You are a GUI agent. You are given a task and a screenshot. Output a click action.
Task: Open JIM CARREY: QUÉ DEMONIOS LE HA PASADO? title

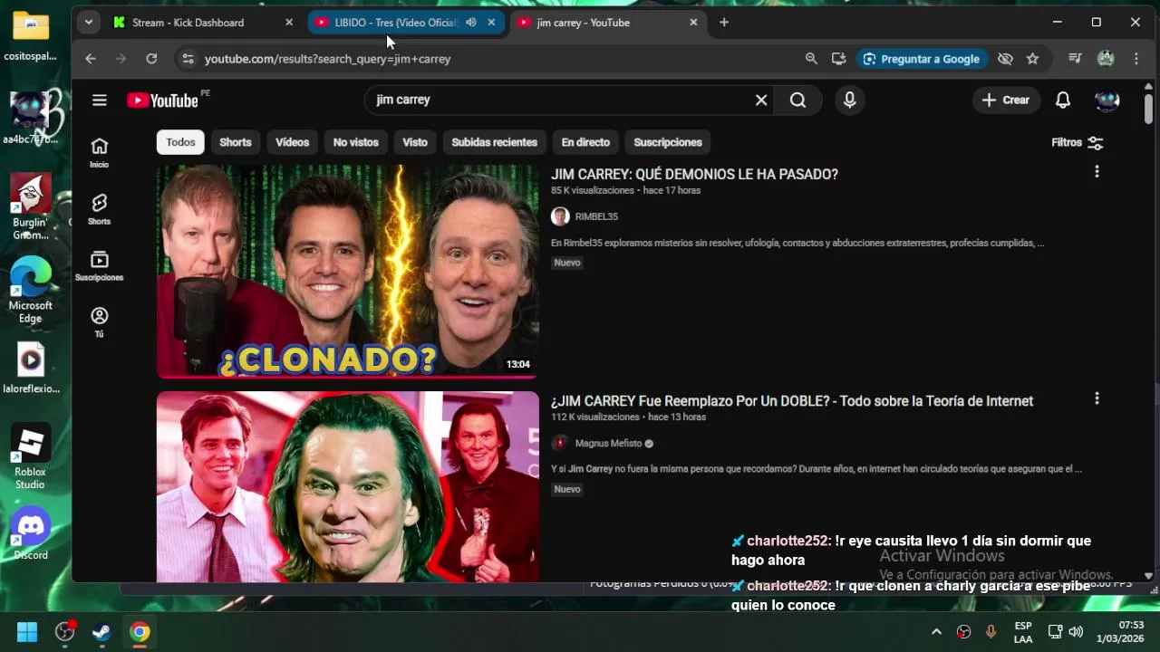[x=694, y=174]
